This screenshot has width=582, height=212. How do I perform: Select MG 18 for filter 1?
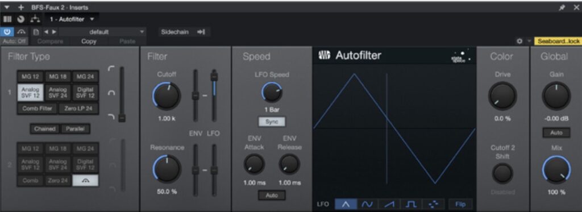click(x=58, y=77)
